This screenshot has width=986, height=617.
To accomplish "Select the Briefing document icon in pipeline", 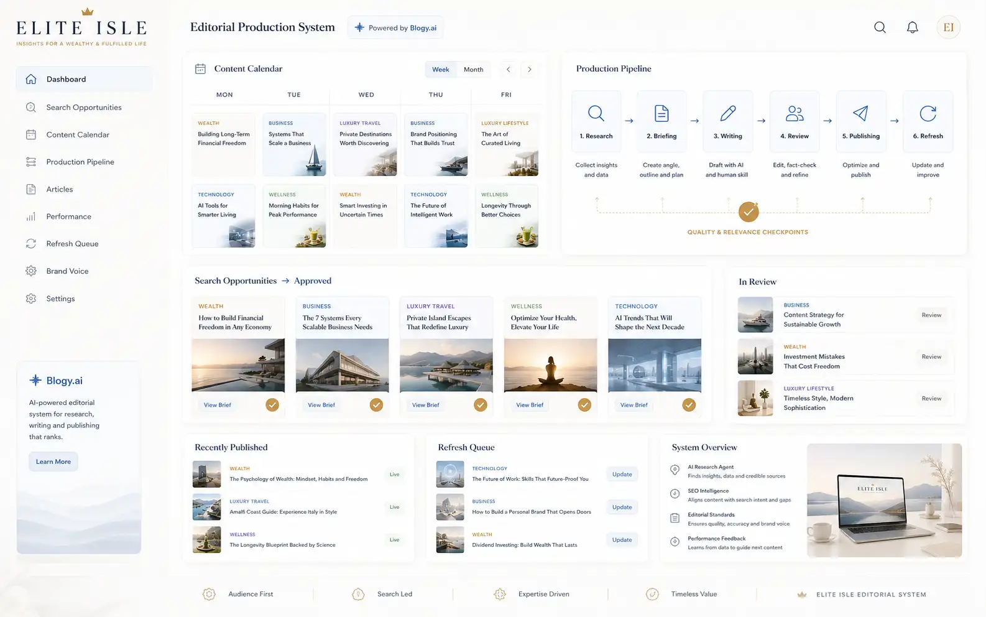I will (661, 113).
